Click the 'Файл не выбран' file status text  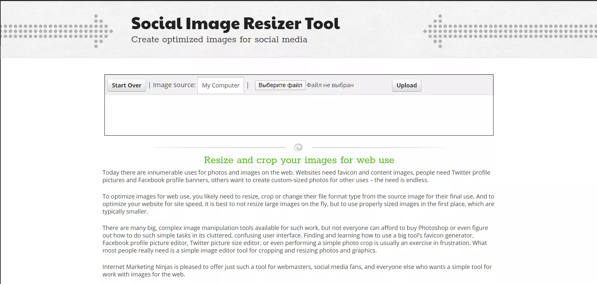point(330,85)
